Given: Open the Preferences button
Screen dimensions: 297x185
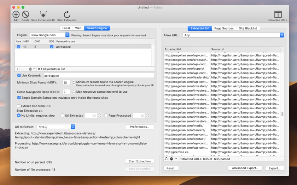Looking at the screenshot, I should point(139,127).
